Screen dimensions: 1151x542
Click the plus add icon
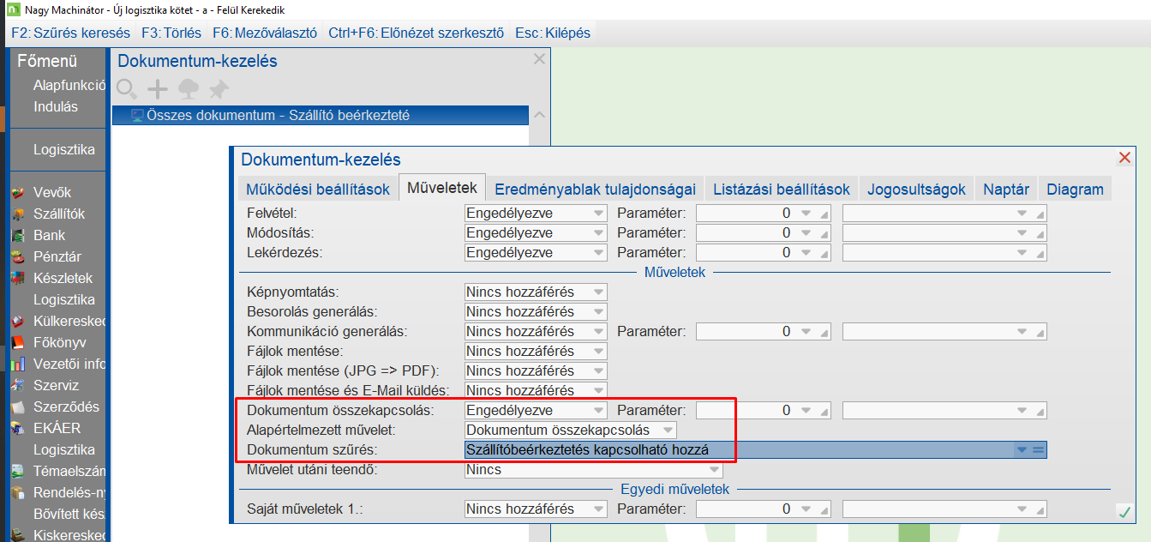click(157, 87)
